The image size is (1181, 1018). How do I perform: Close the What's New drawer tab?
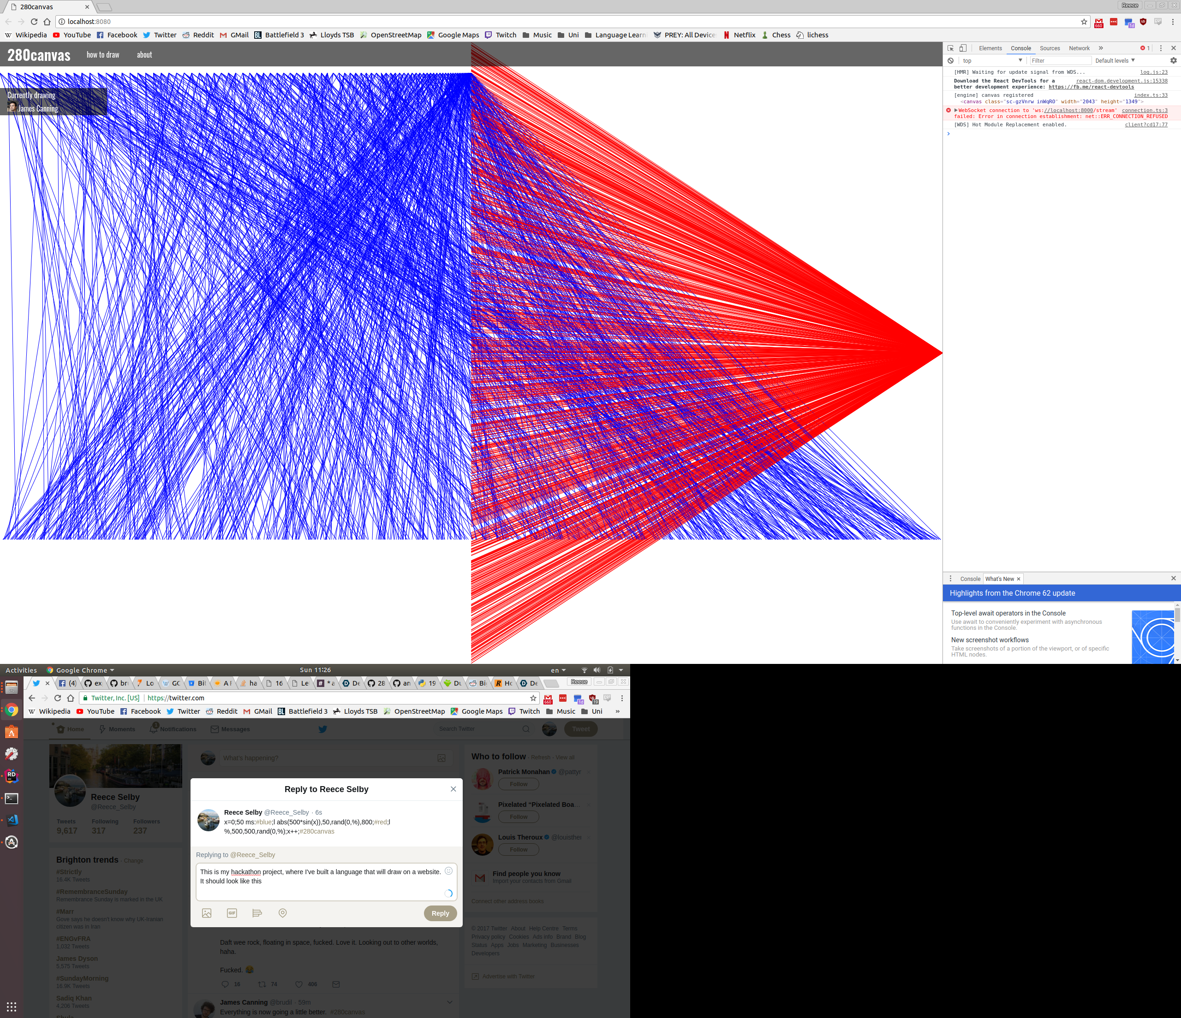click(x=1019, y=579)
